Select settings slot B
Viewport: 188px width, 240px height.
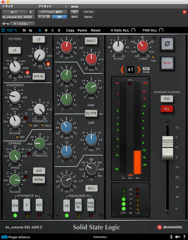(x=46, y=30)
